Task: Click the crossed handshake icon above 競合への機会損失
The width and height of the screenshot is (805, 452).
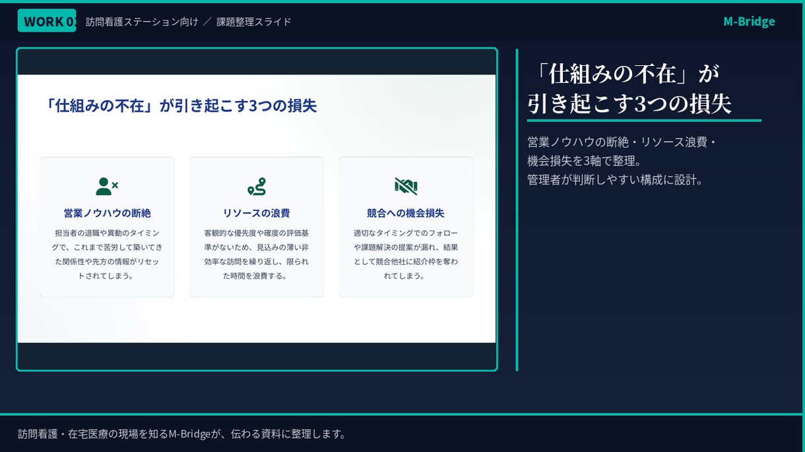Action: coord(406,186)
